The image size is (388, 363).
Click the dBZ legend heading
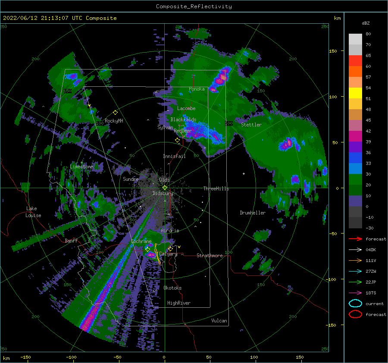pyautogui.click(x=366, y=23)
